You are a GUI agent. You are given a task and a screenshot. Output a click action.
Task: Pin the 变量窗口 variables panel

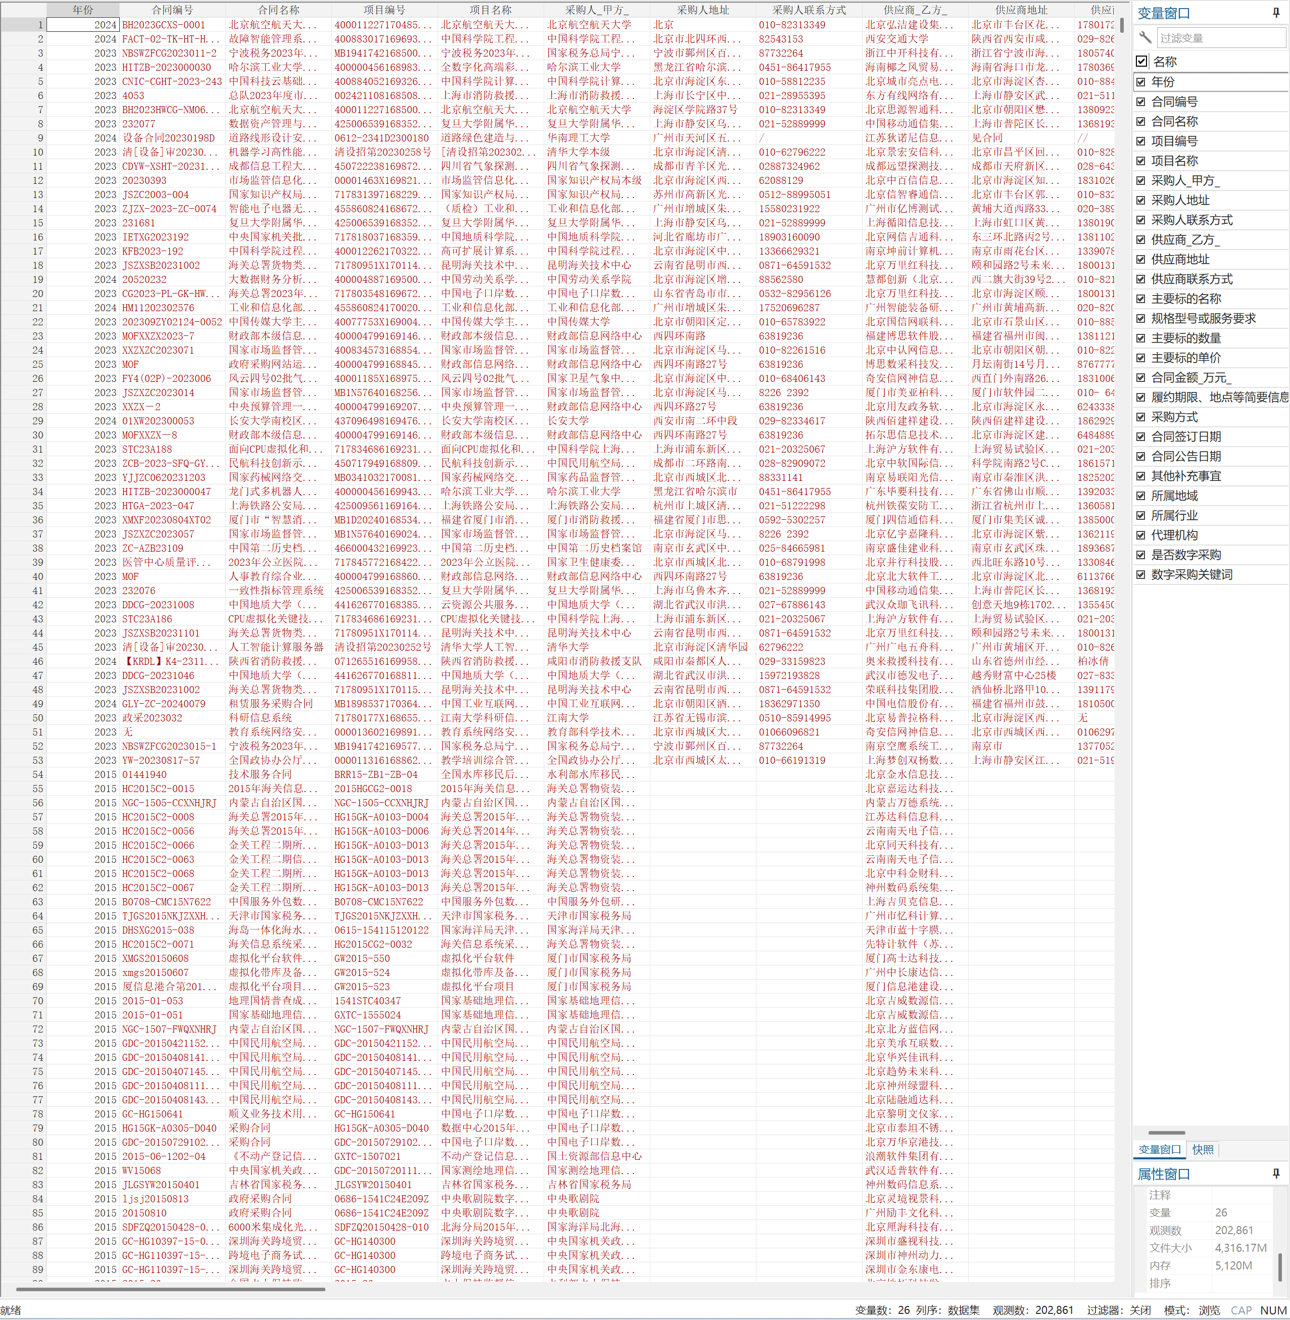(1276, 13)
